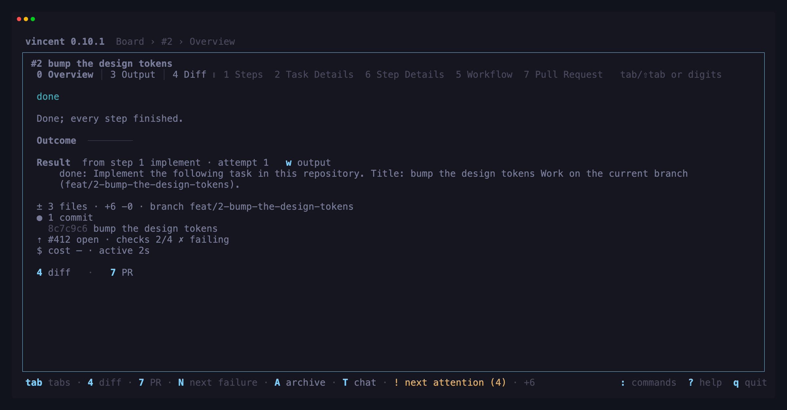The width and height of the screenshot is (787, 410).
Task: Click the #2 breadcrumb item
Action: tap(167, 42)
